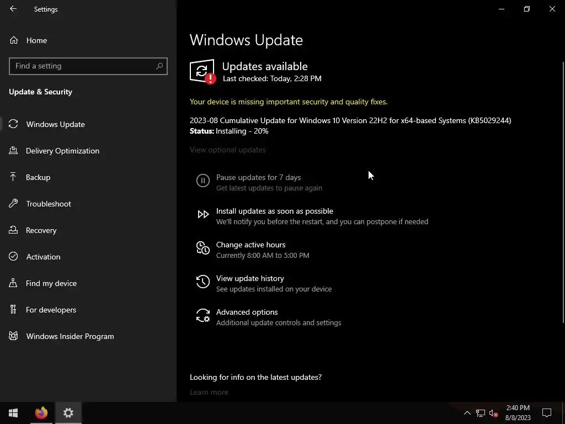565x424 pixels.
Task: Click Looking for info on latest updates text
Action: [256, 377]
